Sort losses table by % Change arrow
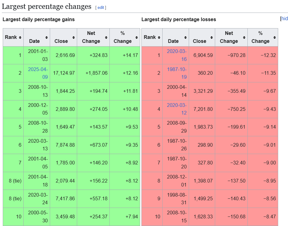Image resolution: width=288 pixels, height=226 pixels. (x=274, y=37)
